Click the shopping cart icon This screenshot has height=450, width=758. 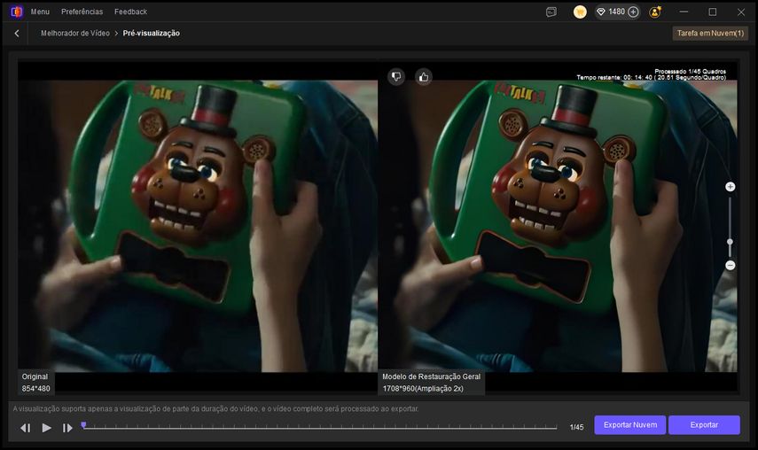pyautogui.click(x=580, y=12)
